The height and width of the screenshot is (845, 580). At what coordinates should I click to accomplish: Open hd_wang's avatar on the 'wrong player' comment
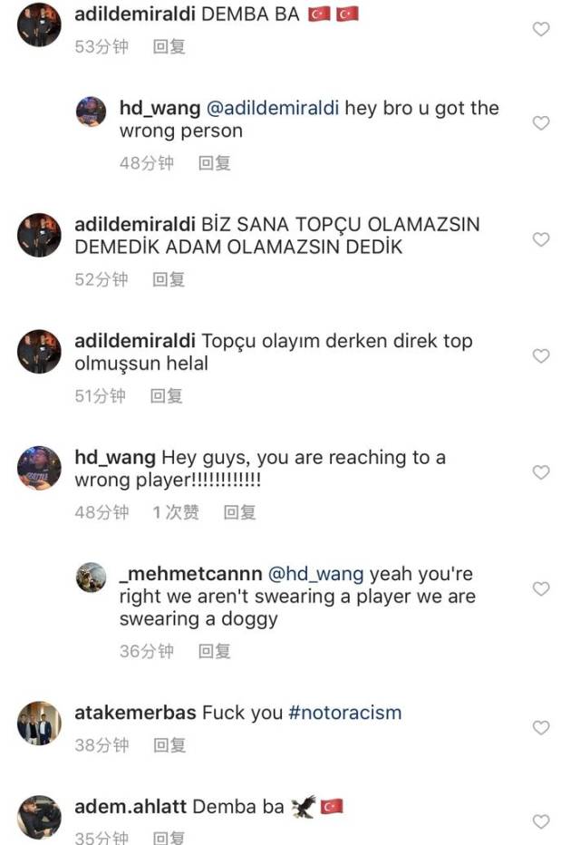point(39,468)
